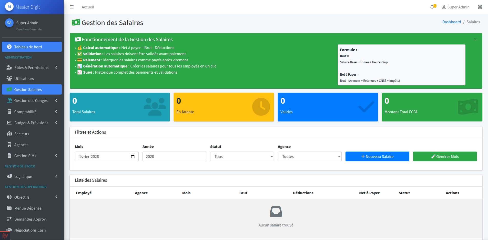This screenshot has width=488, height=240.
Task: Open the Laravel debug bar icon
Action: pos(5,236)
